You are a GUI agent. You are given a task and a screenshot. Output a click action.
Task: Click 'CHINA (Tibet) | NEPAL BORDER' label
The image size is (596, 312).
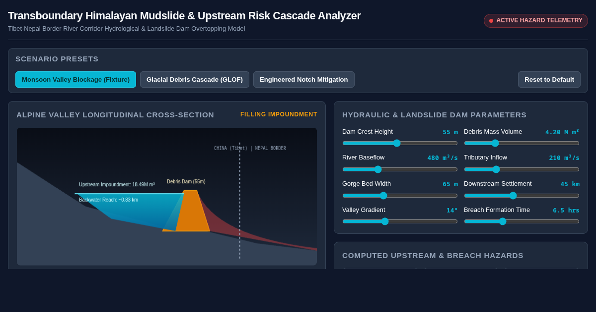[250, 148]
